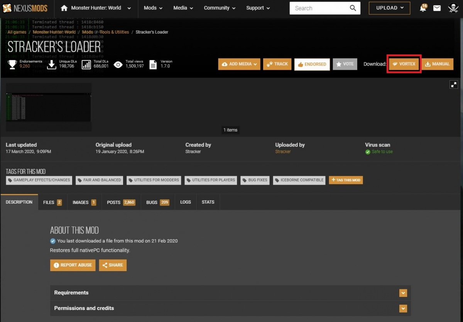The width and height of the screenshot is (463, 322).
Task: Expand the Permissions and credits section
Action: pos(403,309)
